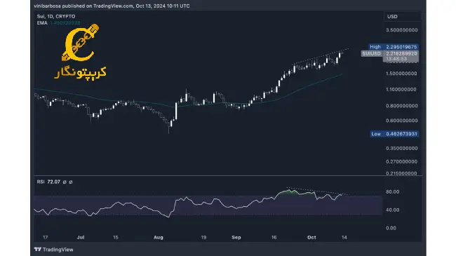The width and height of the screenshot is (456, 256).
Task: Click the Sep date label
Action: (236, 237)
